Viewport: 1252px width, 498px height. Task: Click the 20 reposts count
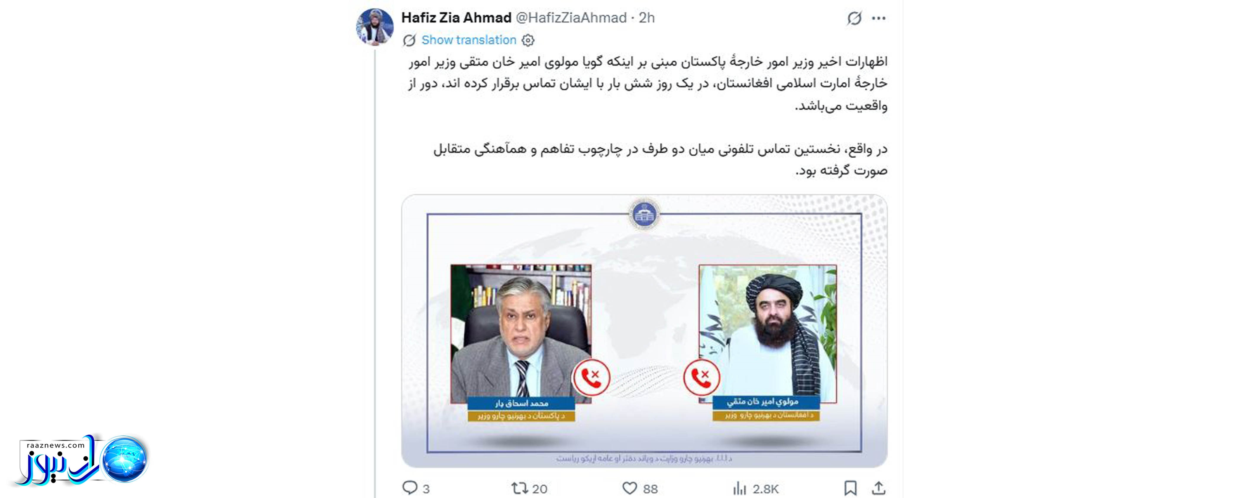539,489
